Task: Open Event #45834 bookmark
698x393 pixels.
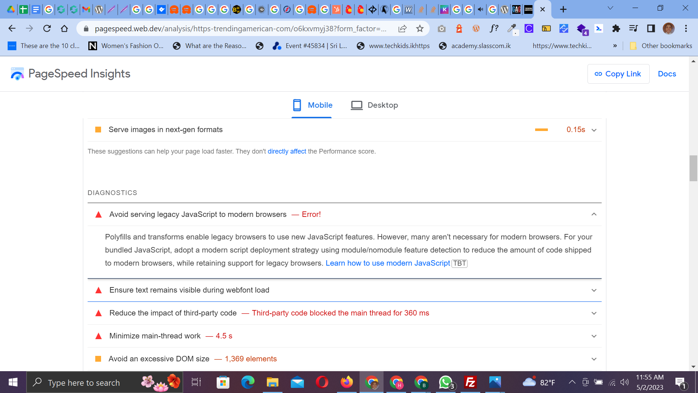Action: click(310, 46)
